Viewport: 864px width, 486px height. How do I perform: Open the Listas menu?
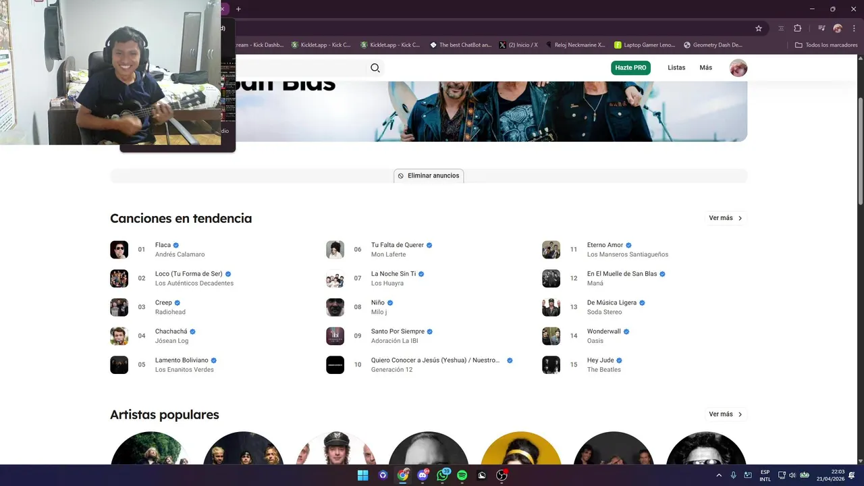[676, 67]
